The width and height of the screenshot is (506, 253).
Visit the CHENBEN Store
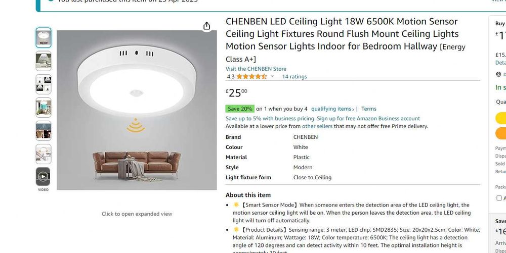tap(256, 69)
